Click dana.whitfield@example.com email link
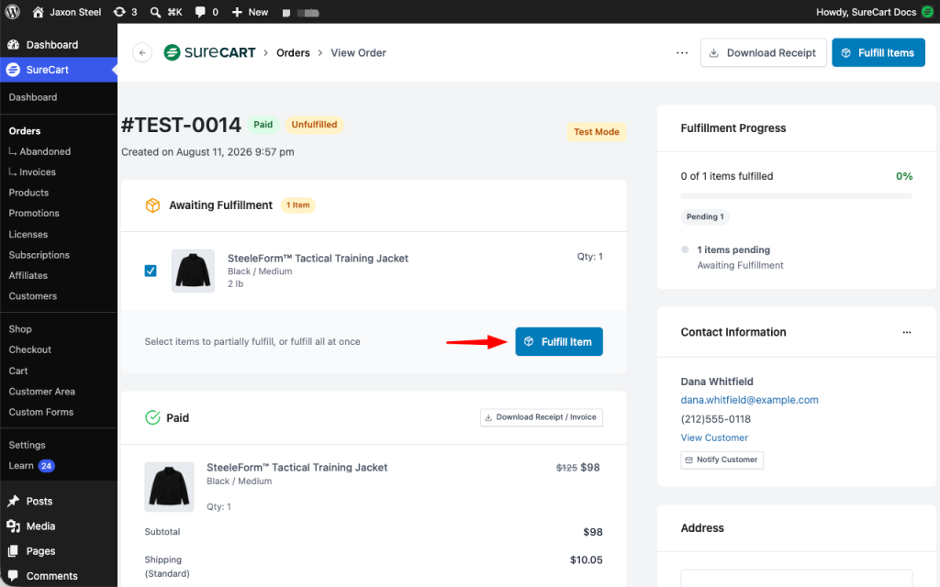Viewport: 940px width, 587px height. click(749, 400)
